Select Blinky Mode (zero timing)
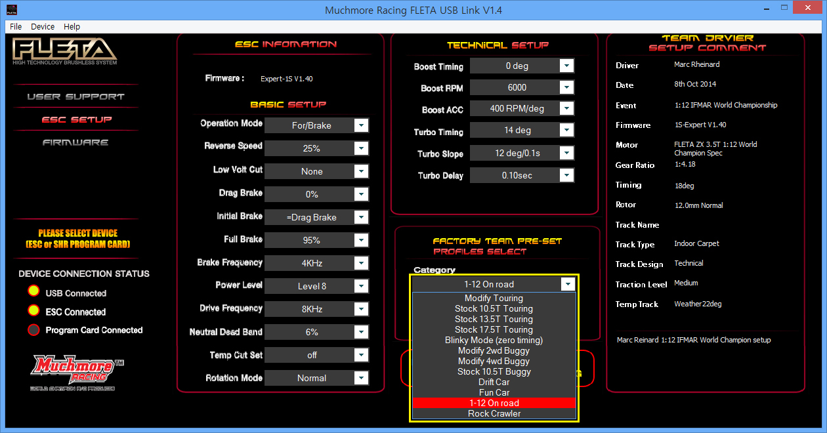 [x=494, y=340]
